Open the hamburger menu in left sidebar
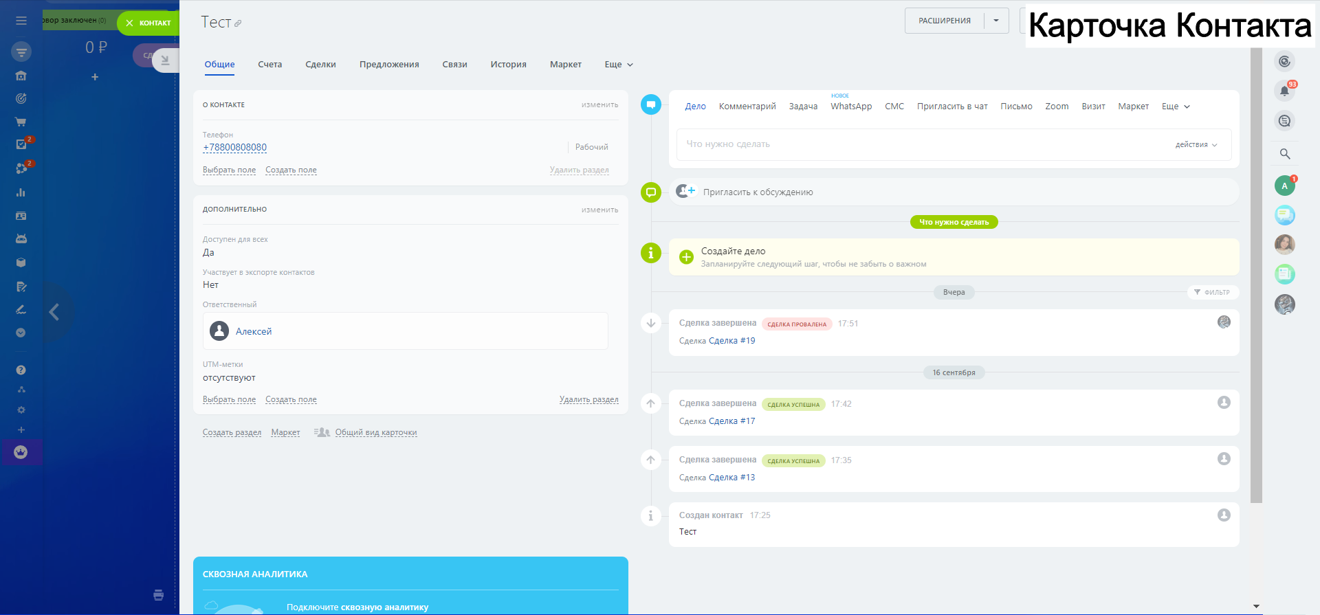The width and height of the screenshot is (1320, 615). pyautogui.click(x=21, y=21)
